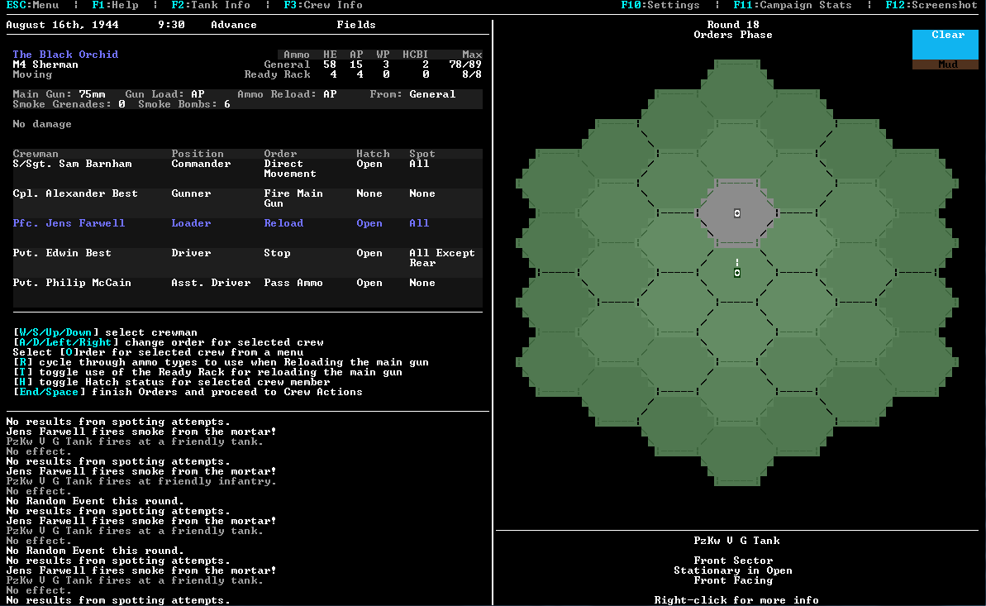Click log line 'fires at friendly infantry'
Viewport: 986px width, 606px height.
141,481
